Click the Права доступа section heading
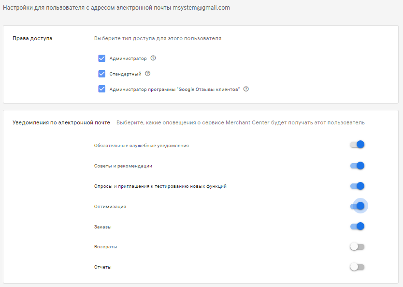 tap(32, 38)
